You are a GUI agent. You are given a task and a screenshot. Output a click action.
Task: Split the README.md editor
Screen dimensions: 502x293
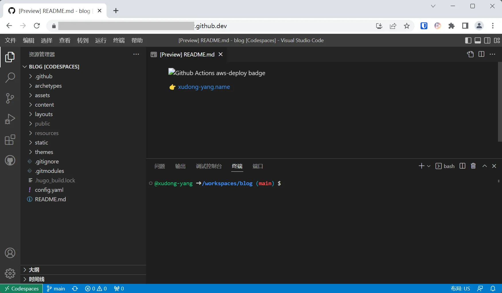tap(481, 54)
